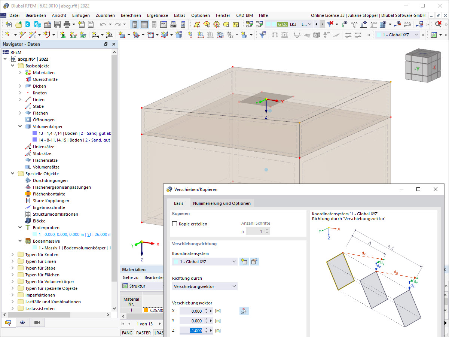Click the new nodal support icon
Screen dimensions: 449x337
pos(63,35)
